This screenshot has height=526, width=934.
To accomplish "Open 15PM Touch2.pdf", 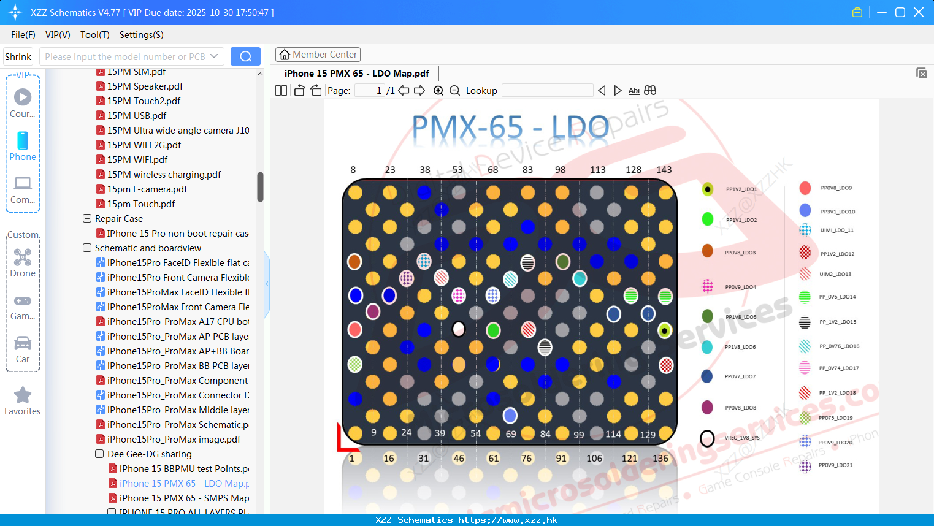I will click(x=144, y=101).
